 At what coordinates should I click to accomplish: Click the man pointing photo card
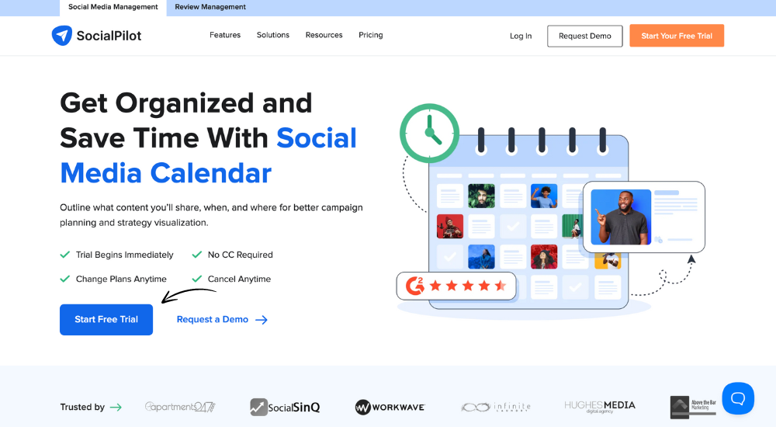click(x=643, y=217)
